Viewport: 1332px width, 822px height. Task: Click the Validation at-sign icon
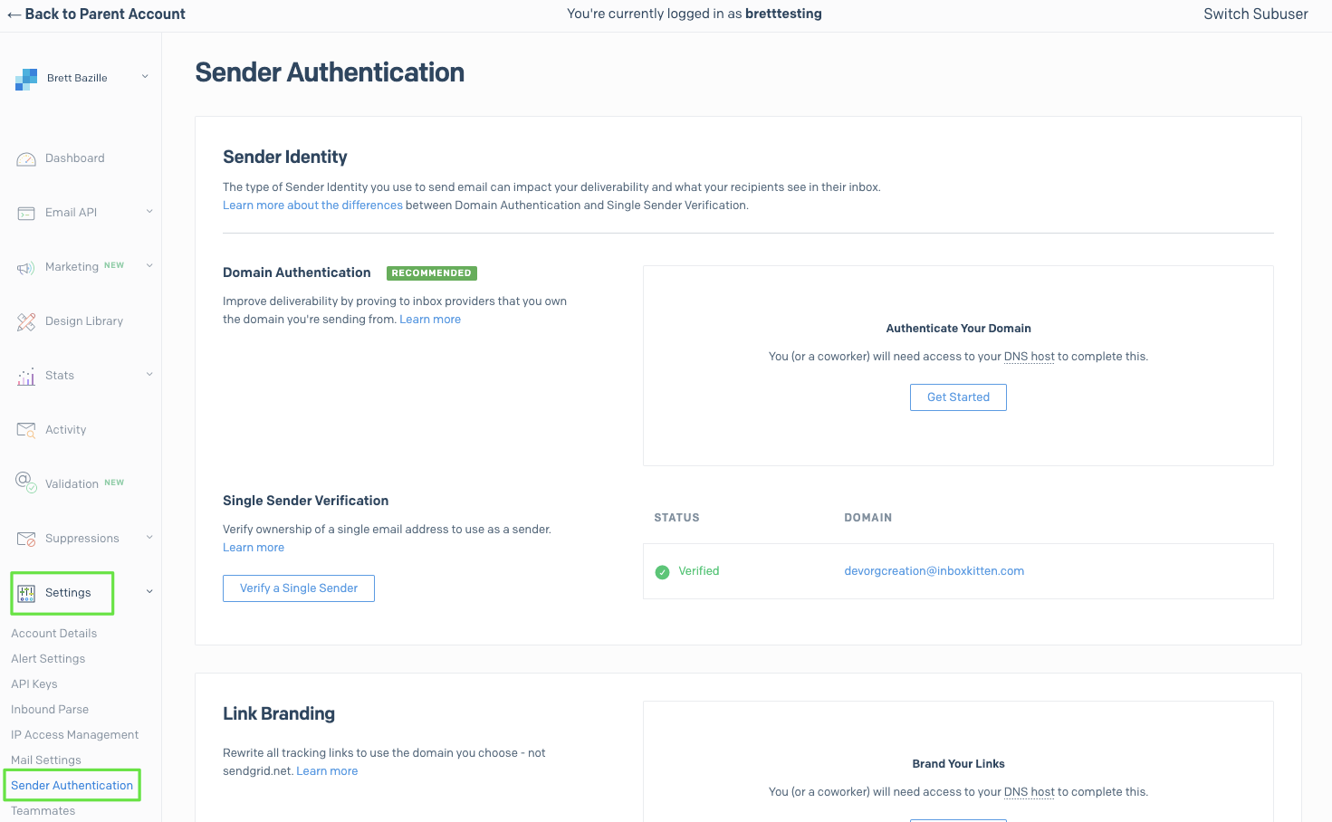[25, 482]
